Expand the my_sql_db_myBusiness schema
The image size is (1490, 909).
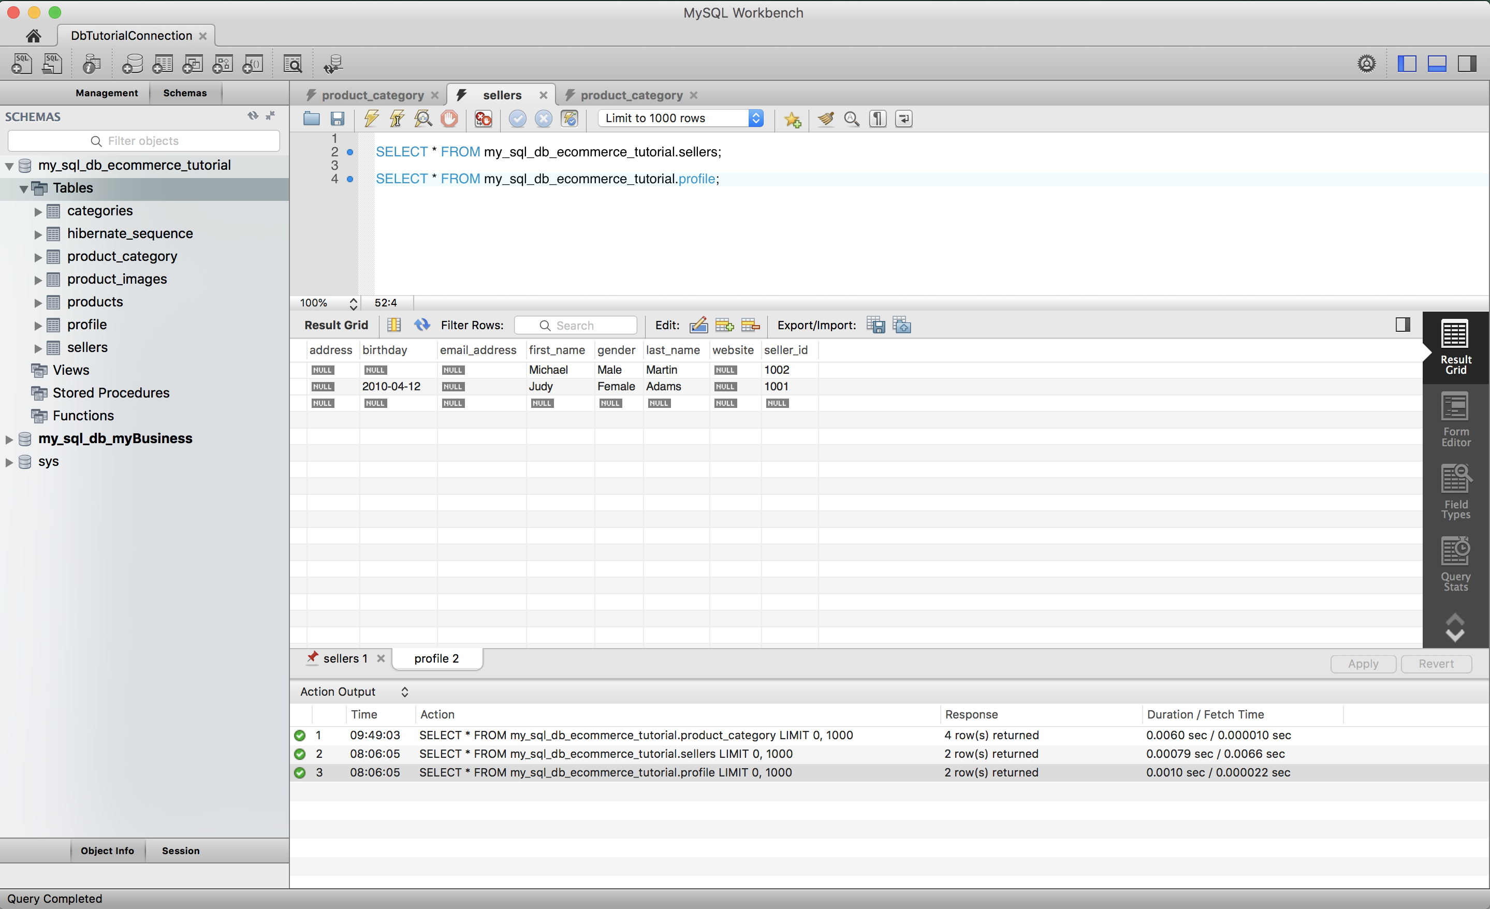pos(9,439)
